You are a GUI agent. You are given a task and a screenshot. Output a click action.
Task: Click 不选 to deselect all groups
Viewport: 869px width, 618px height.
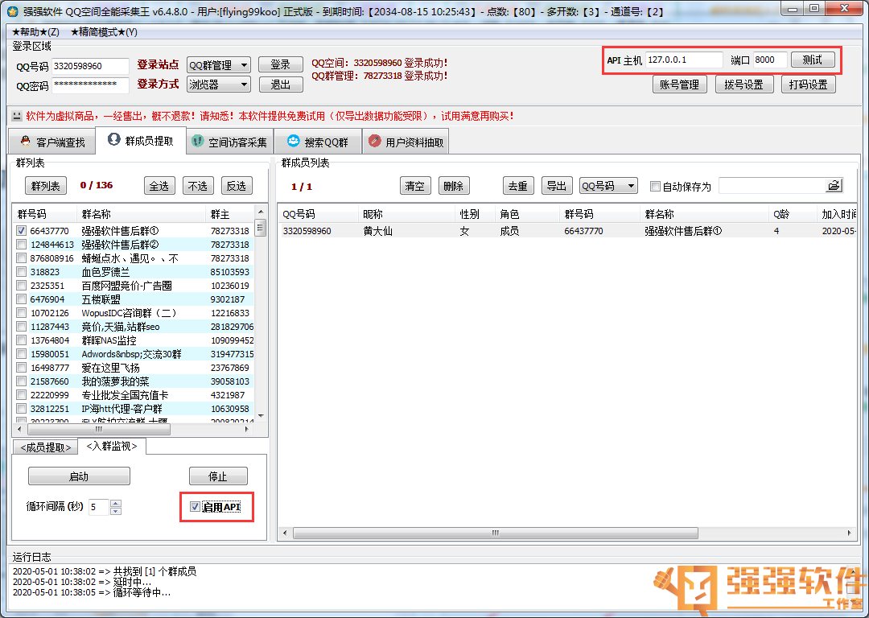198,186
